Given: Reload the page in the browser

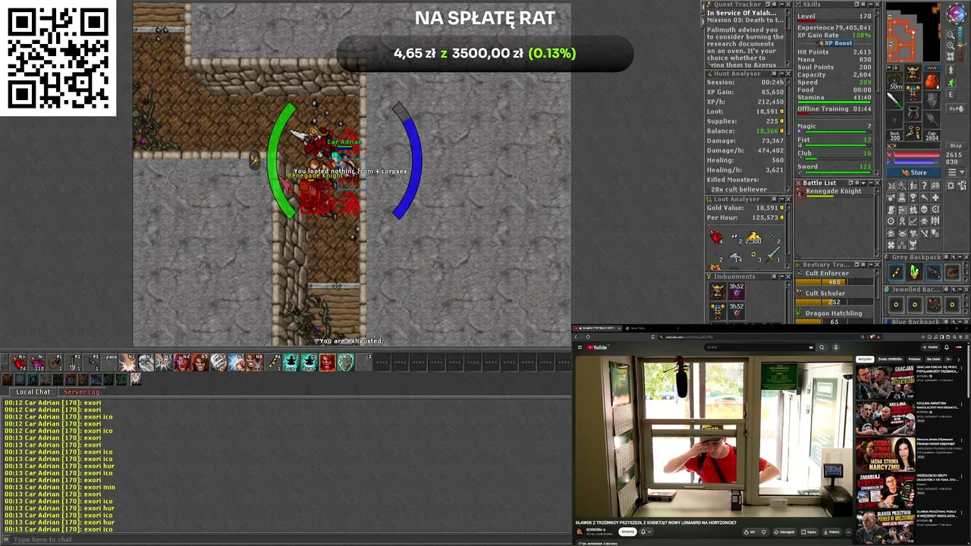Looking at the screenshot, I should [x=588, y=337].
